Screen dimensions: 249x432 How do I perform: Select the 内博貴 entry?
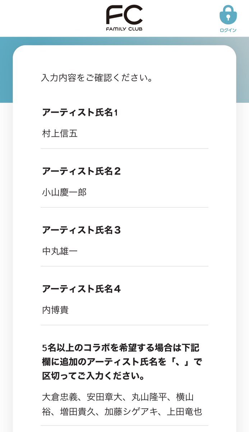(55, 310)
